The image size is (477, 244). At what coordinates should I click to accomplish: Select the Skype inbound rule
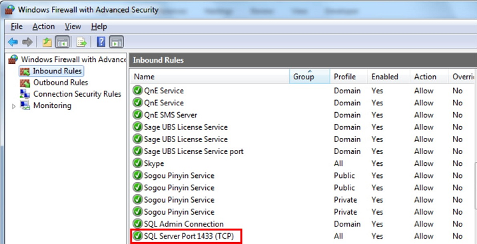click(x=154, y=163)
